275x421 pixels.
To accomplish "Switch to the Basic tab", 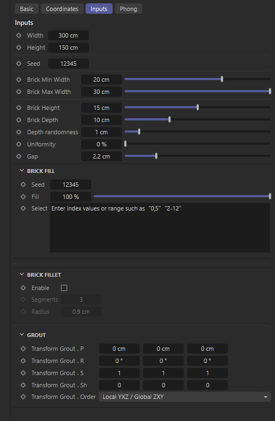I will click(27, 9).
